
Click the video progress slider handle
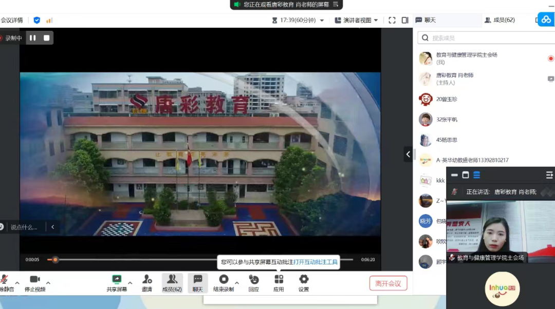[x=55, y=260]
